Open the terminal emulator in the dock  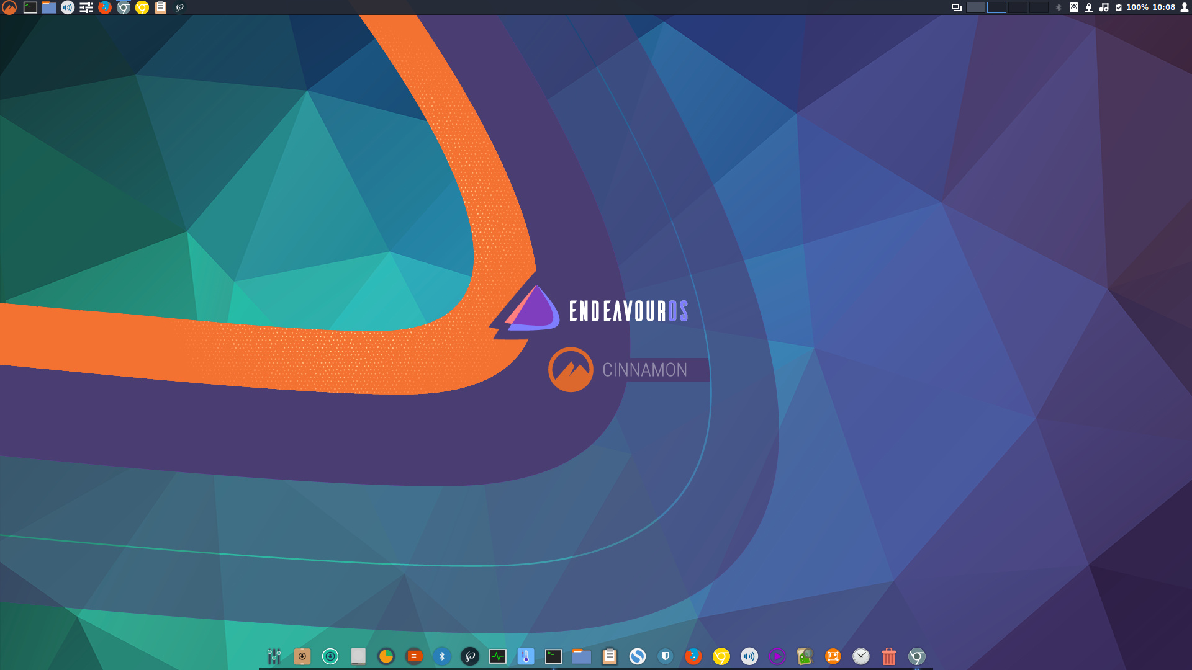tap(553, 656)
